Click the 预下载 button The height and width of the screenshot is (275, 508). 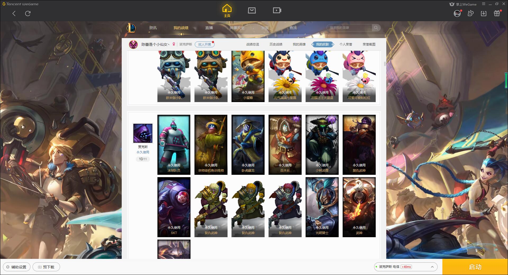point(46,267)
